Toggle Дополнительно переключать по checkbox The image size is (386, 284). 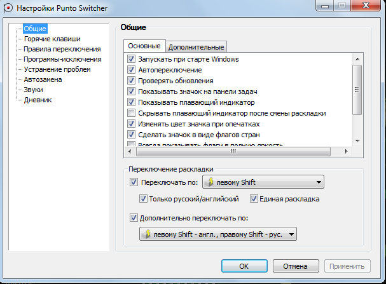coord(134,218)
